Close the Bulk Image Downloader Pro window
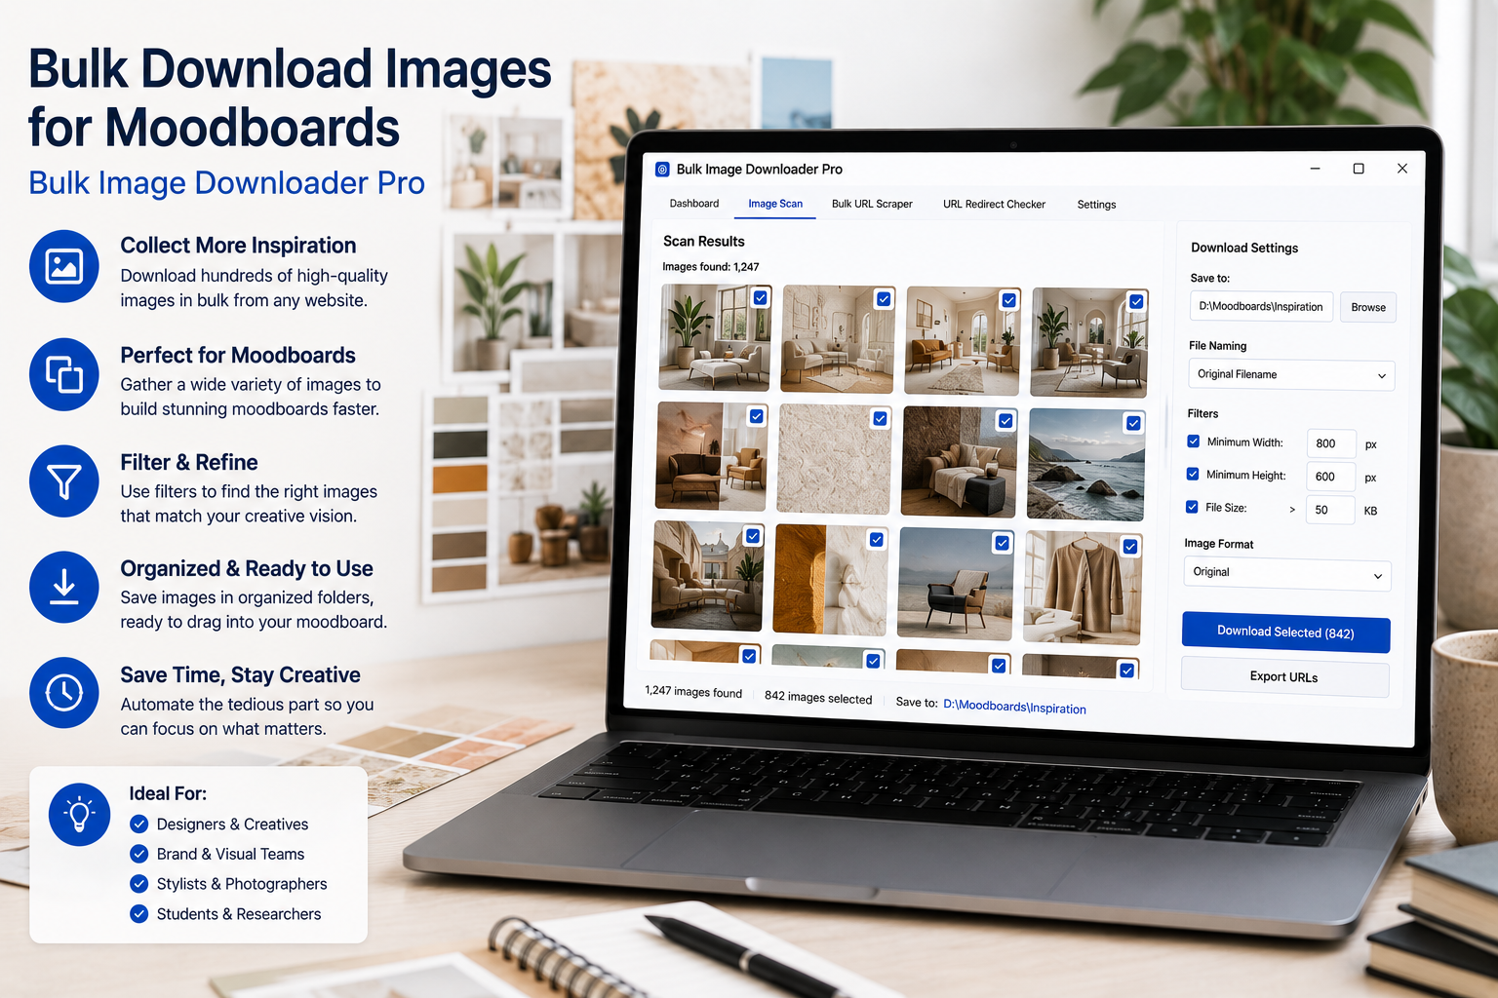This screenshot has height=998, width=1498. (1402, 169)
